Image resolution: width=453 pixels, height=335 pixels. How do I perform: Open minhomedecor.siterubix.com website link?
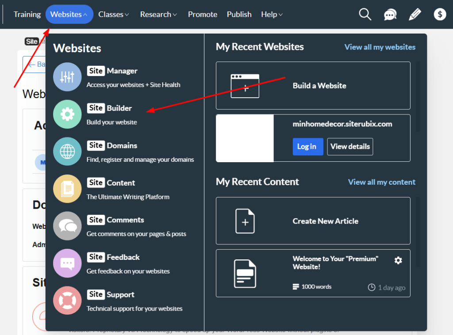point(342,124)
